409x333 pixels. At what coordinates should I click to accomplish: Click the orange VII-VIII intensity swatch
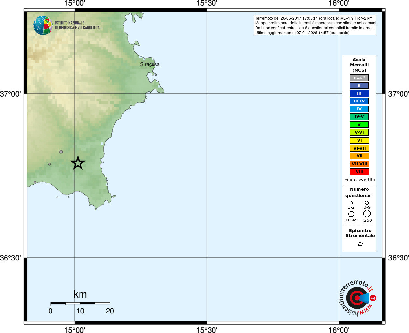(x=359, y=164)
